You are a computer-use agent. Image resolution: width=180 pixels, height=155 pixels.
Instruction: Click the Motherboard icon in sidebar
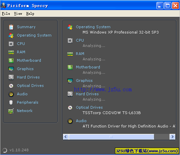click(11, 60)
